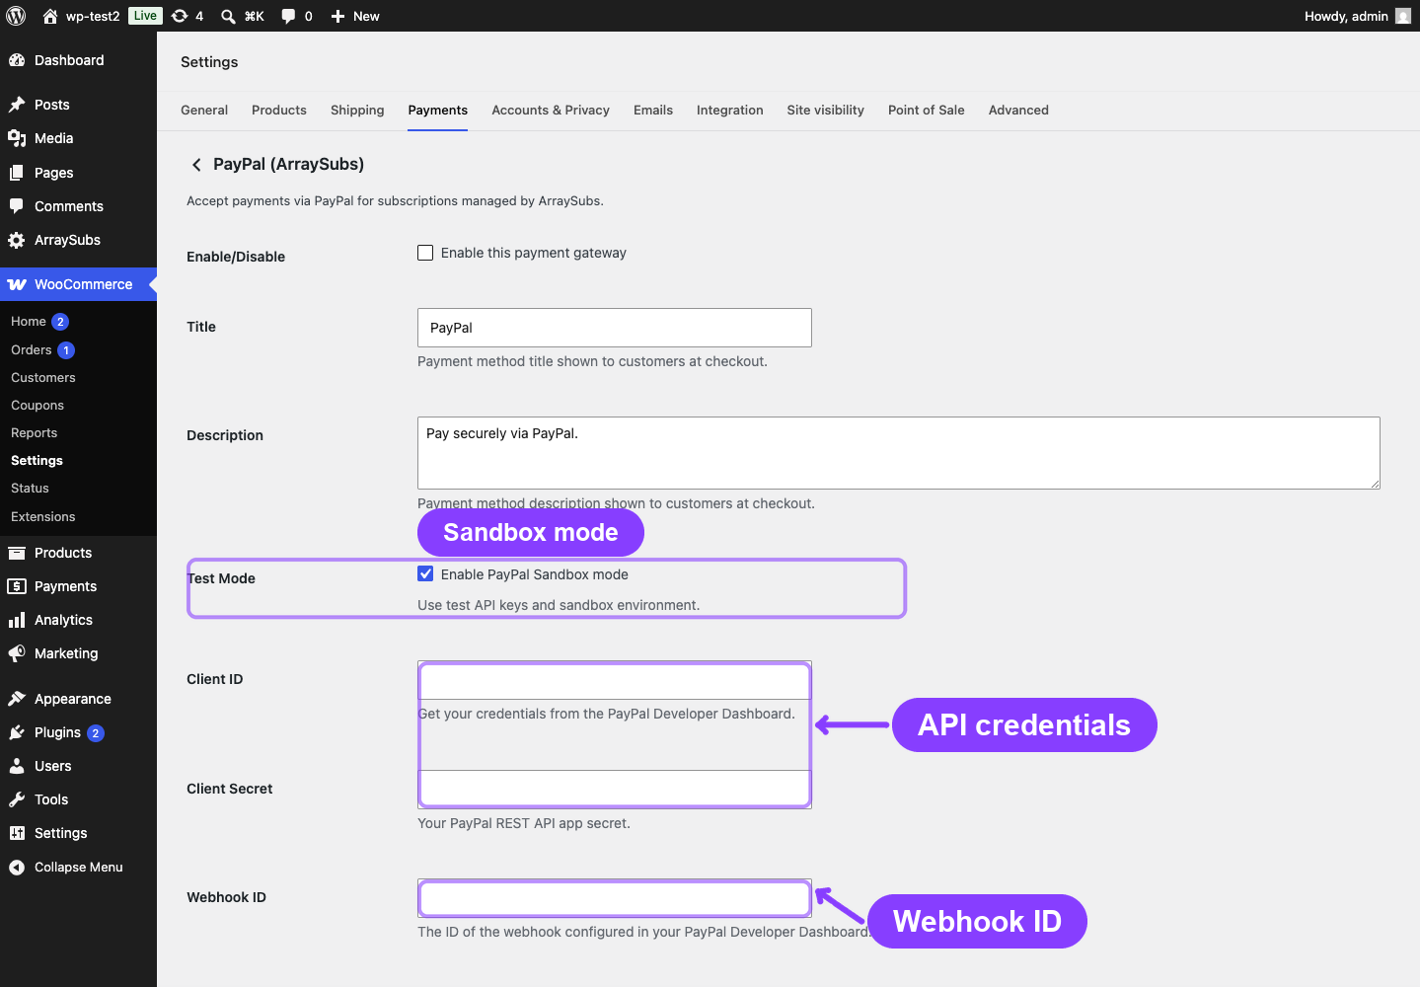Open the Emails tab

click(653, 111)
